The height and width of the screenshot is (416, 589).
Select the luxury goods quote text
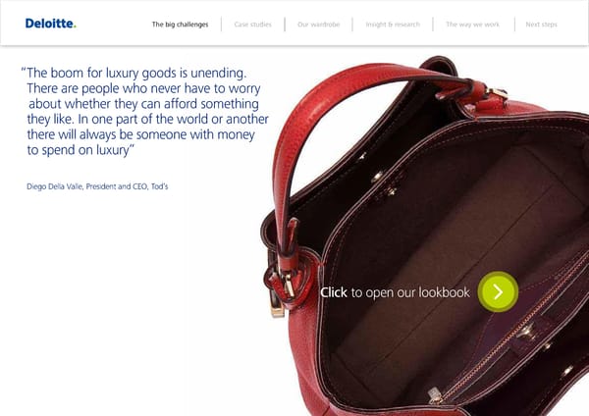click(145, 112)
